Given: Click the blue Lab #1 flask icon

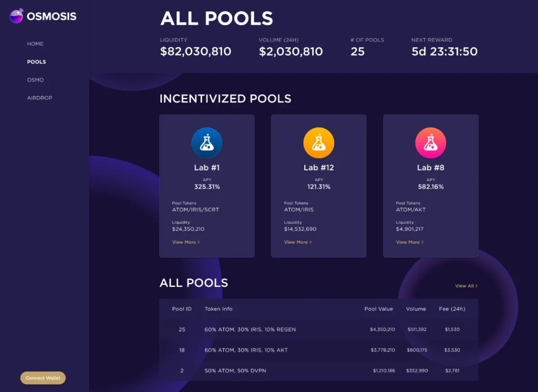Looking at the screenshot, I should (x=207, y=143).
